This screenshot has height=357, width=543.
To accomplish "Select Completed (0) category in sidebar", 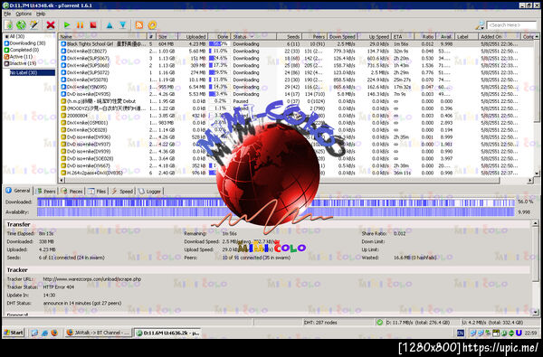I will coord(22,50).
